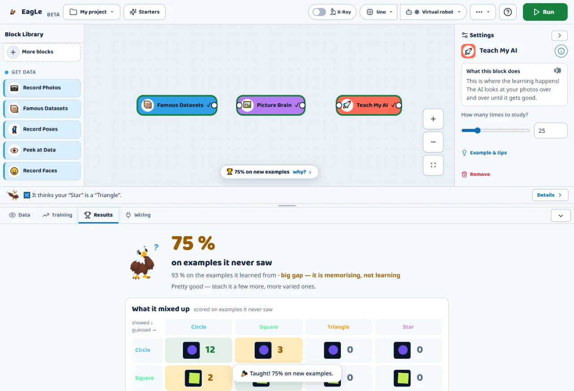Zoom out on the canvas with minus
574x391 pixels.
(433, 142)
